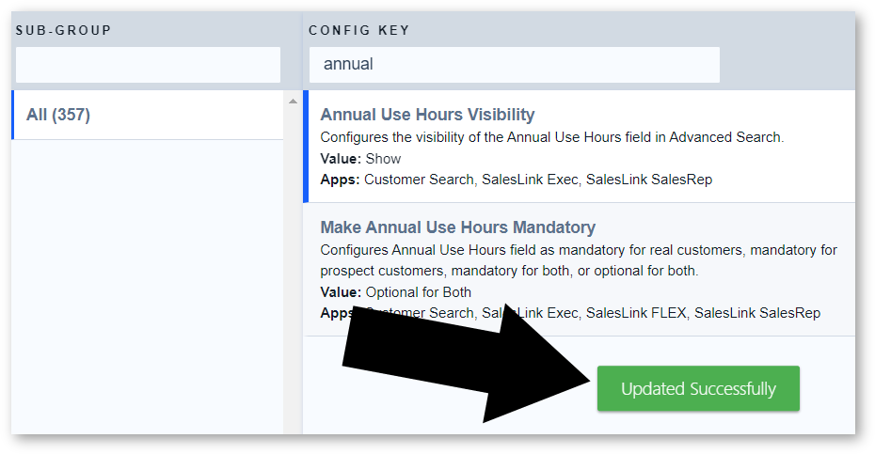Focus the Config Key search box containing "annual"
The height and width of the screenshot is (454, 875).
(x=514, y=65)
